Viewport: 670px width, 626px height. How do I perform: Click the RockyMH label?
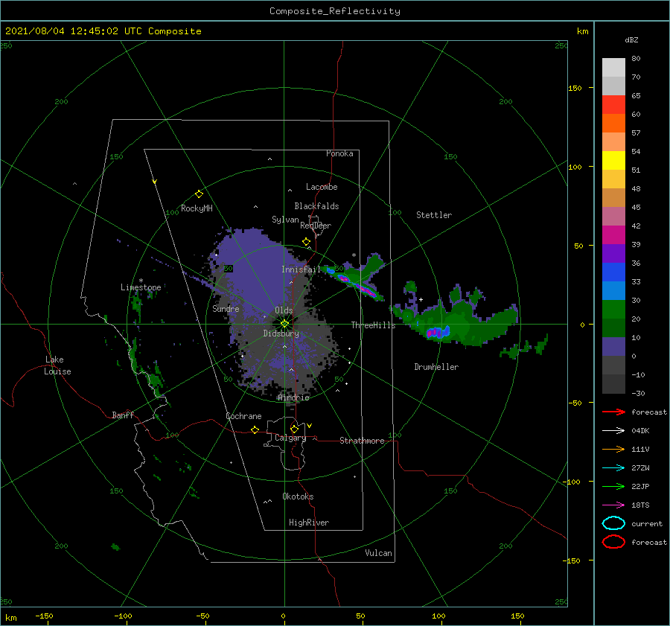point(197,208)
